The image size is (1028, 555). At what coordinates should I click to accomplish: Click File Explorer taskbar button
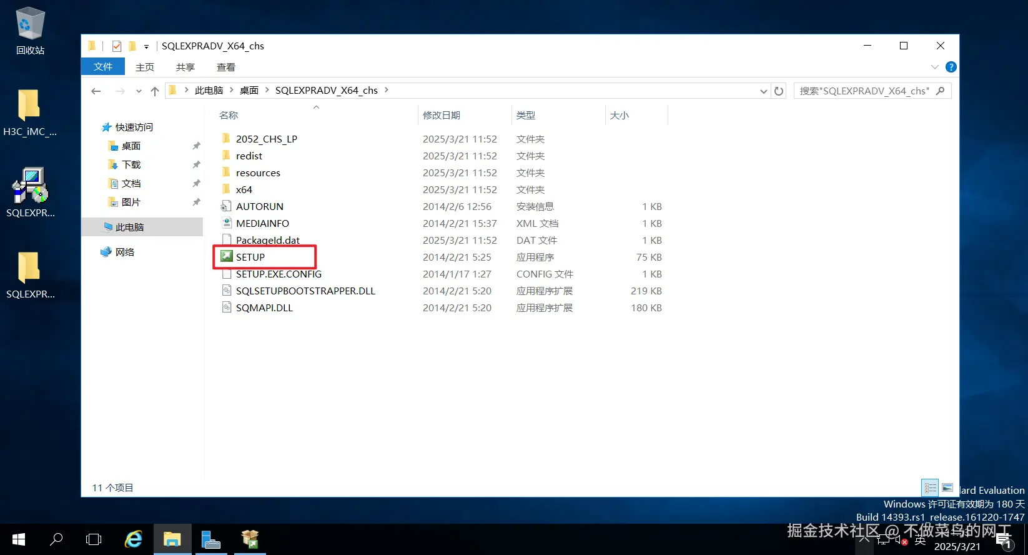click(x=172, y=539)
